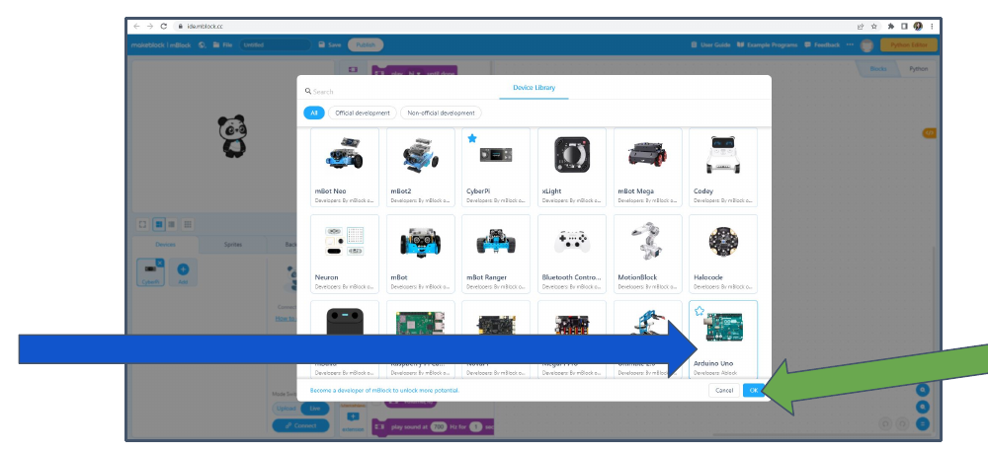This screenshot has height=454, width=988.
Task: Click the Publish button
Action: coord(366,44)
